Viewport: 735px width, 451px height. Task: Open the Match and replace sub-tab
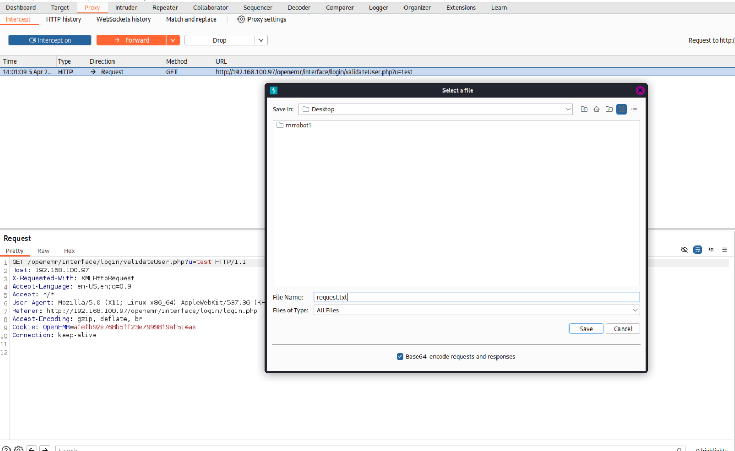point(191,19)
